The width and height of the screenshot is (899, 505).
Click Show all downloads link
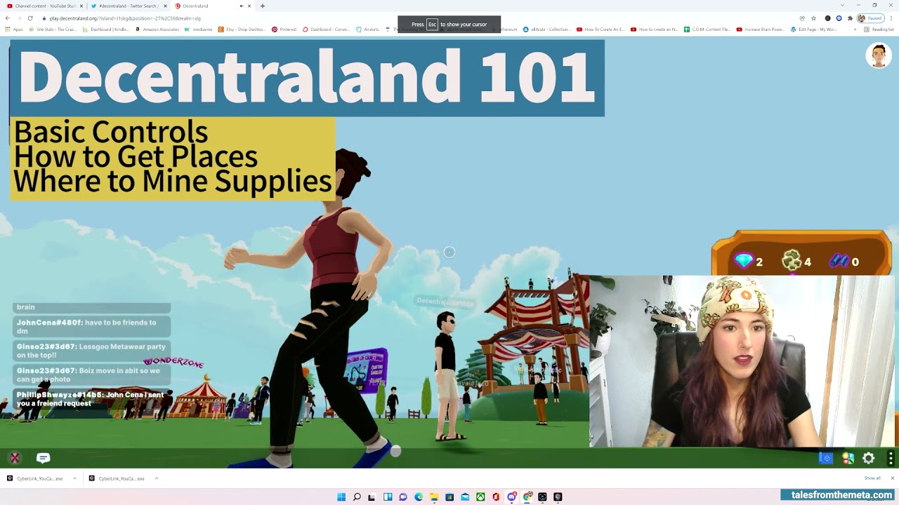(x=872, y=478)
